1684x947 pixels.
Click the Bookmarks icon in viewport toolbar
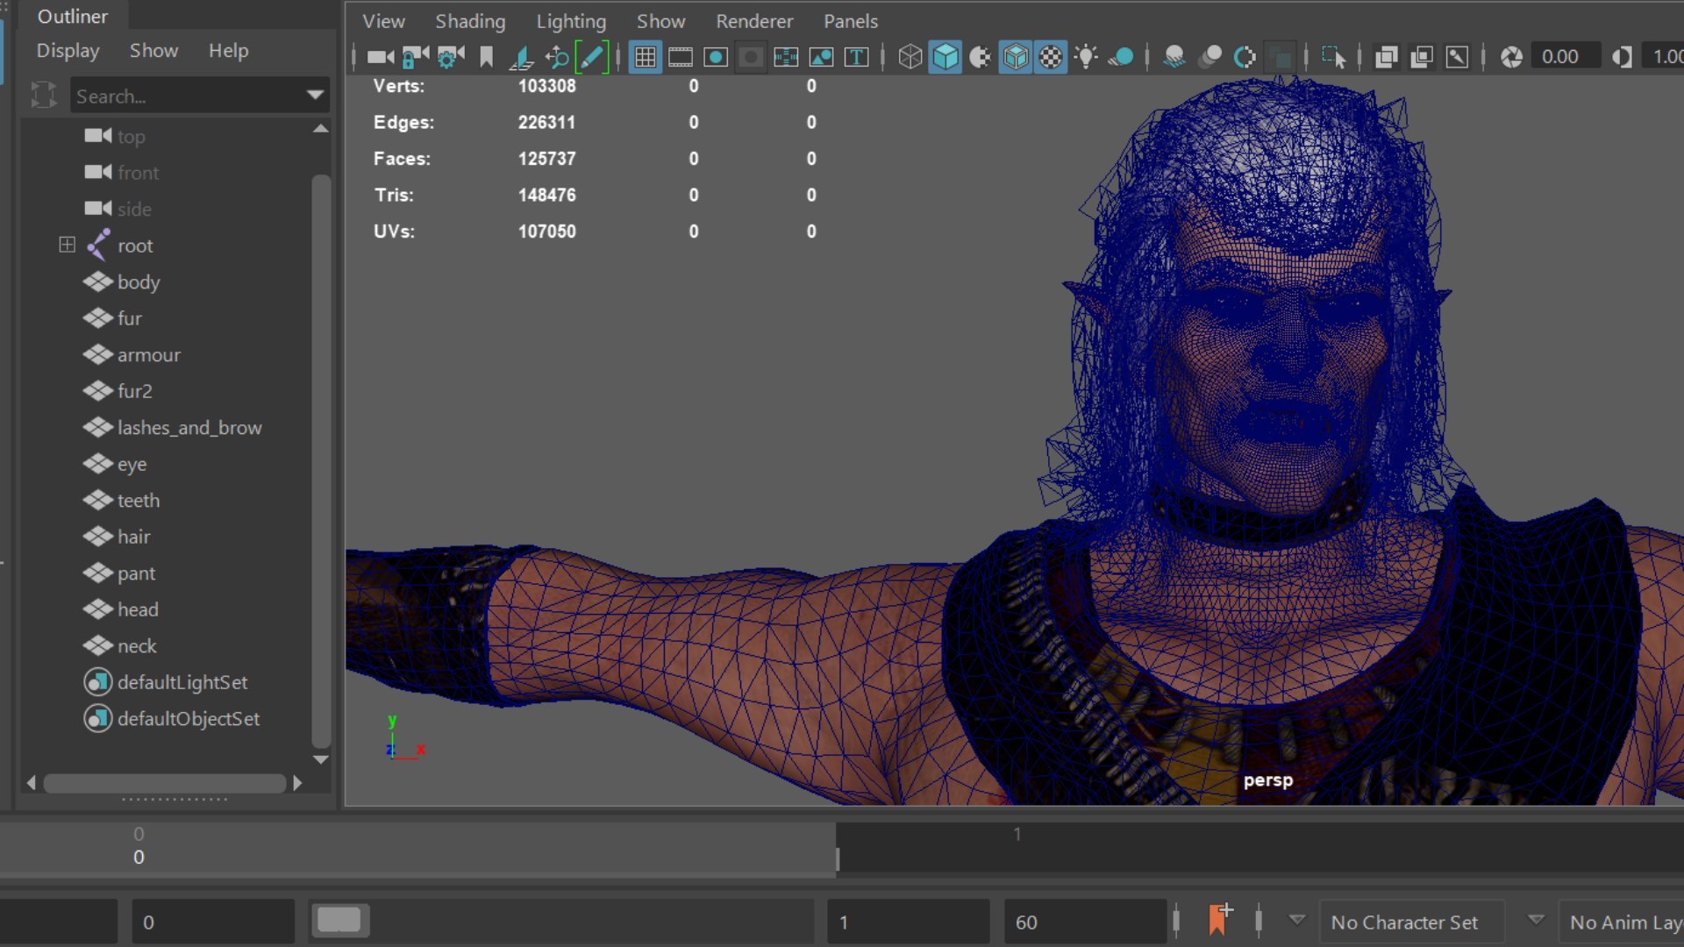pos(486,57)
